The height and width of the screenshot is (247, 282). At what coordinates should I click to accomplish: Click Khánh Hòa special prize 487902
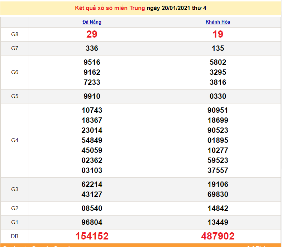pyautogui.click(x=218, y=236)
